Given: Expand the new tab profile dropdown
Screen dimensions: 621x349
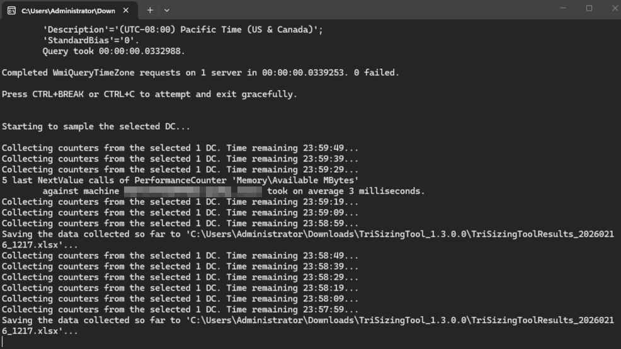Looking at the screenshot, I should tap(167, 11).
